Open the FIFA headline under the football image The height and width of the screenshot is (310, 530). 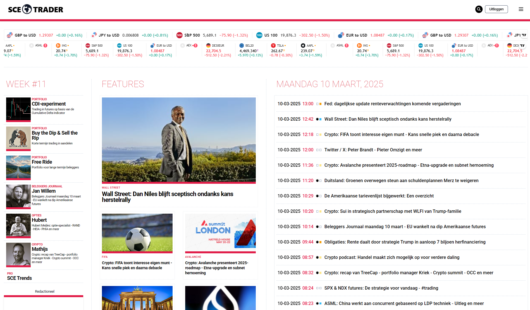(137, 265)
